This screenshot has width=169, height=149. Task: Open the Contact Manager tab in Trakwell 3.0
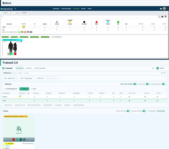pos(40,68)
